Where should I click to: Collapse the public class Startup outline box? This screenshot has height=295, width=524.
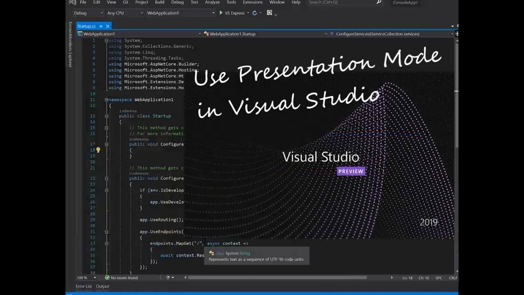tap(106, 116)
